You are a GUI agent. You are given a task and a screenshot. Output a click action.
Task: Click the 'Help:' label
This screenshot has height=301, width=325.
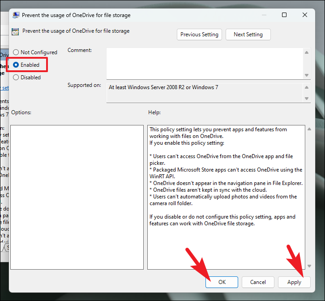coord(154,112)
